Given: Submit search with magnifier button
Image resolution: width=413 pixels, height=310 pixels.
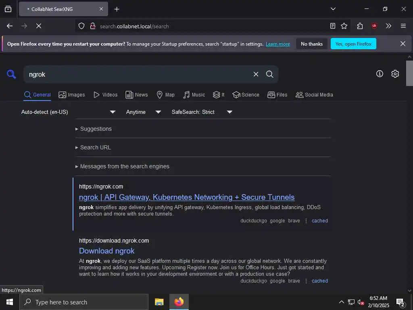Looking at the screenshot, I should [x=269, y=74].
